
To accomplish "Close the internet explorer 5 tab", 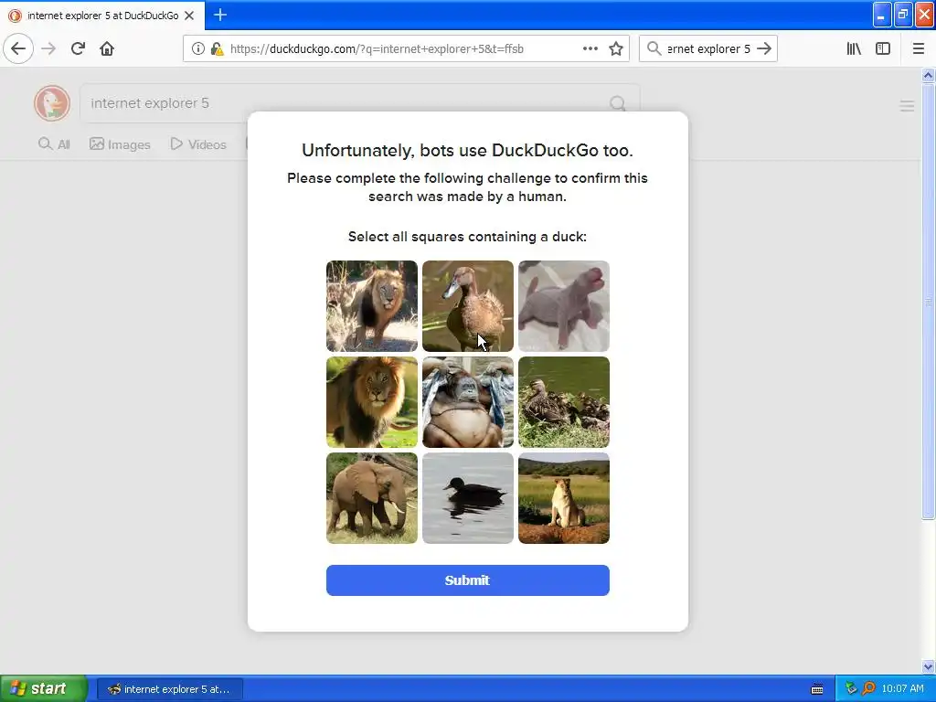I will (x=189, y=16).
